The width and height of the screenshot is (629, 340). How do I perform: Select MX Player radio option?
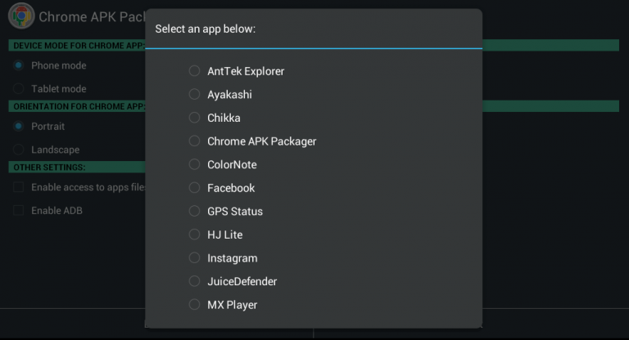click(194, 305)
